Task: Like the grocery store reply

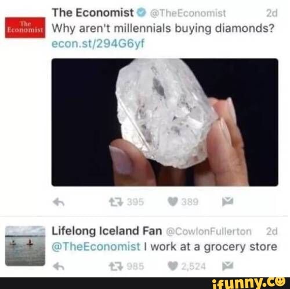Action: (173, 266)
